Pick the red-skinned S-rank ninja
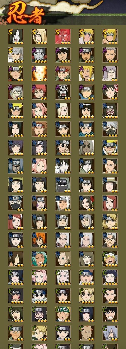Screen dimensions: 126x349 point(63,36)
